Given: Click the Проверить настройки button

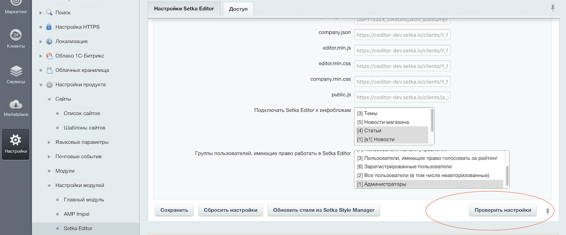Looking at the screenshot, I should coord(502,210).
